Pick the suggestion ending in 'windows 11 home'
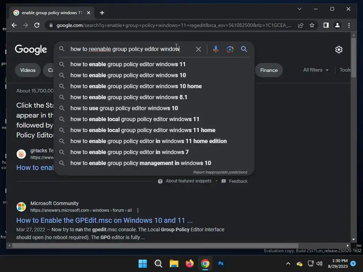This screenshot has width=363, height=272. (154, 130)
